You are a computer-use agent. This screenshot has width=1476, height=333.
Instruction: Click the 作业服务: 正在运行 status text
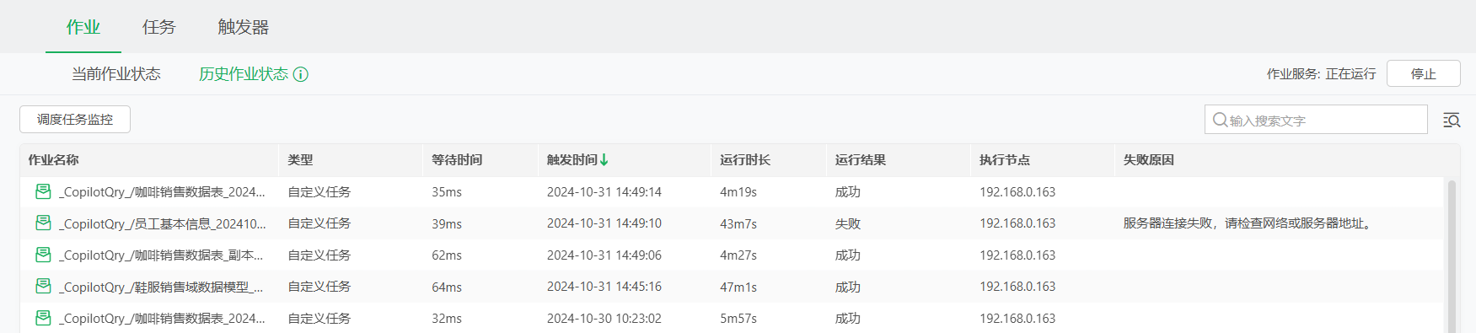pyautogui.click(x=1321, y=74)
